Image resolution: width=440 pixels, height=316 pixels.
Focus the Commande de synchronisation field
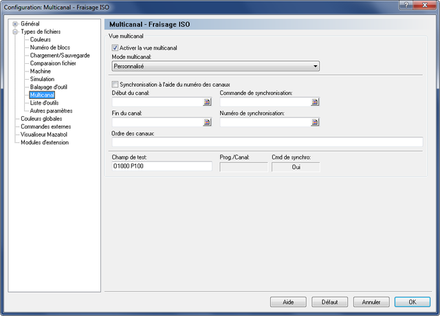(x=265, y=102)
